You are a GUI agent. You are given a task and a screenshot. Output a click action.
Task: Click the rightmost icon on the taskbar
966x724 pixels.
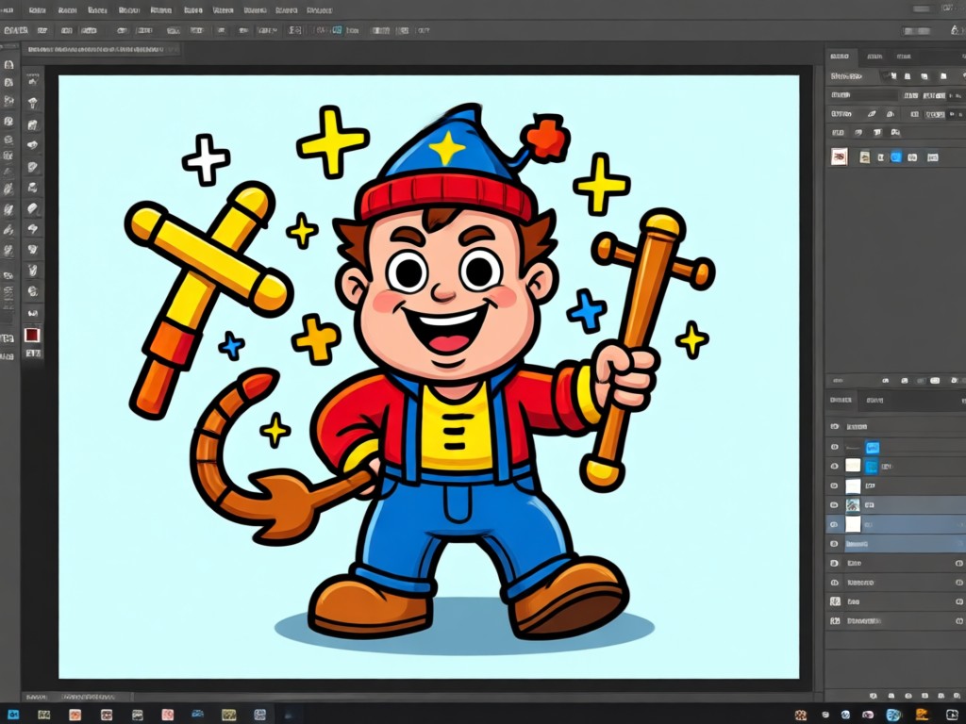953,715
